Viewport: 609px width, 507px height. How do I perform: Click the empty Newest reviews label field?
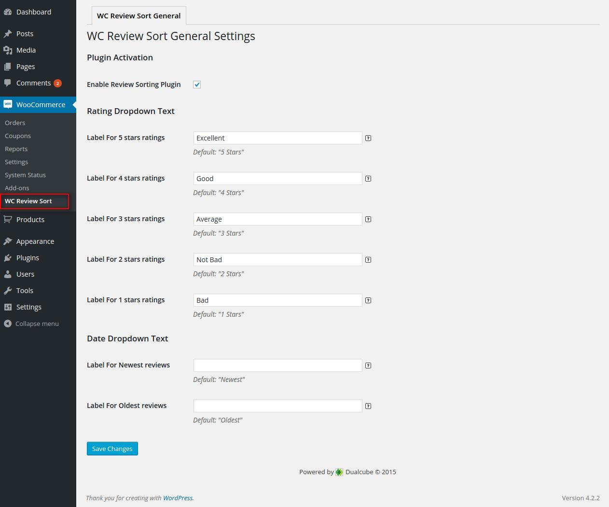(277, 366)
